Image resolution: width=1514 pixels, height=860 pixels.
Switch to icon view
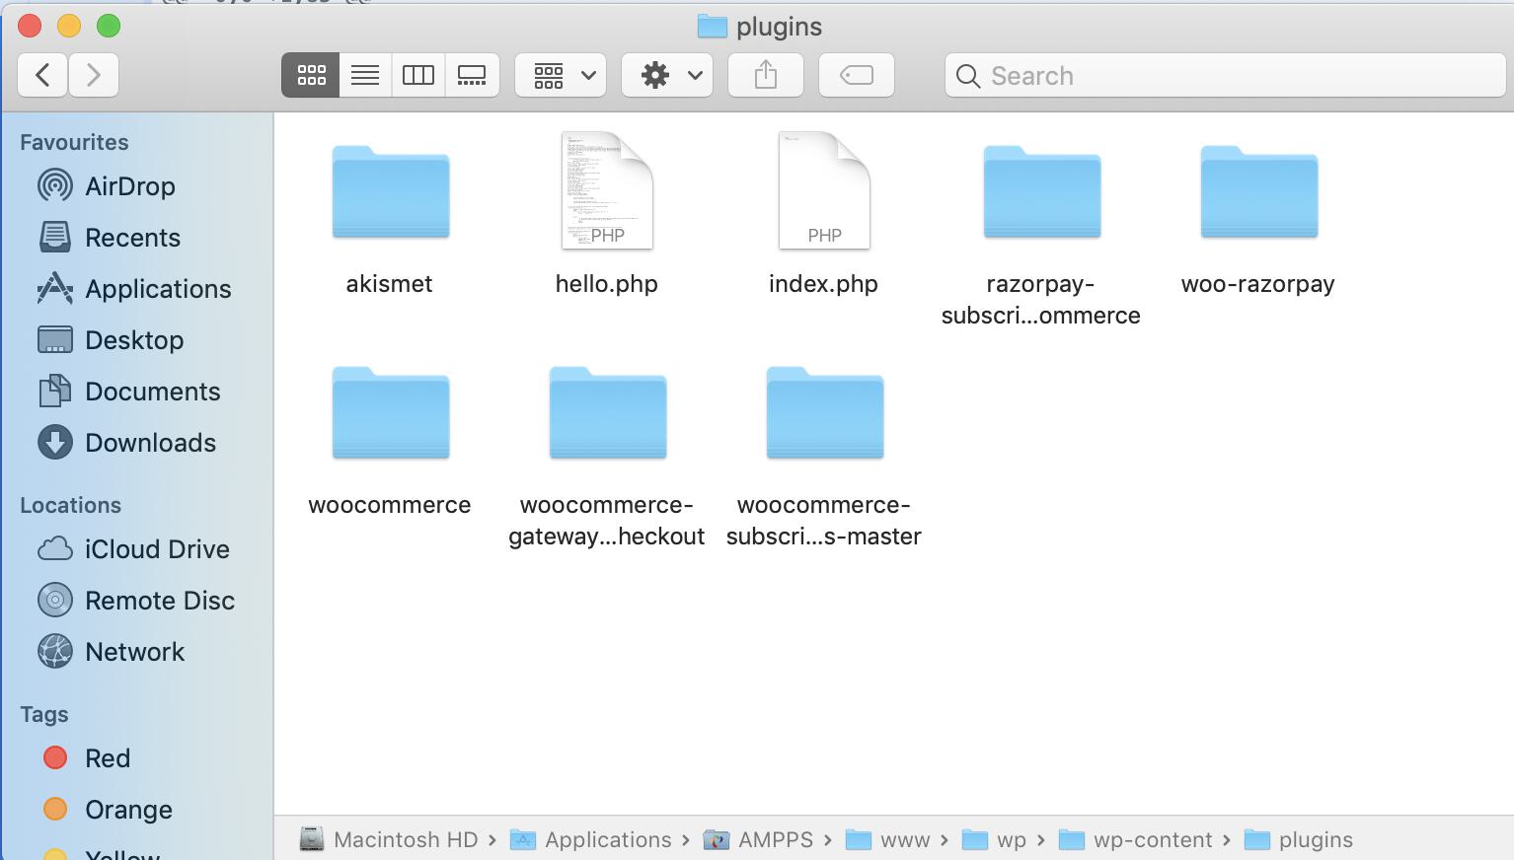[x=311, y=75]
